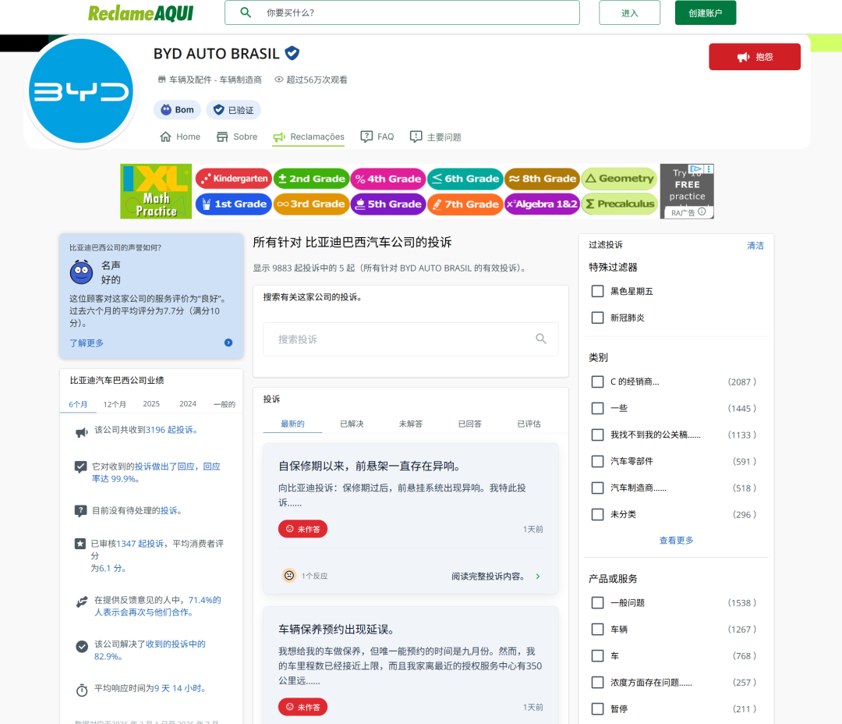
Task: Click the 了解更多 link in reputation card
Action: point(87,343)
